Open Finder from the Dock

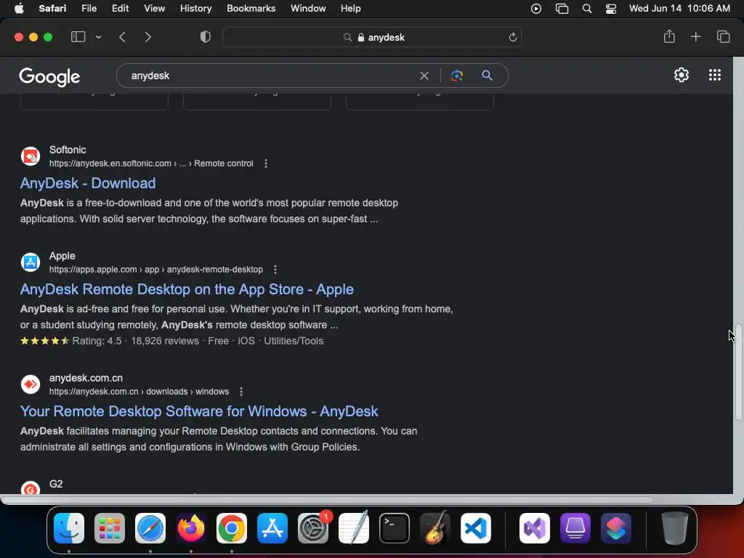coord(69,528)
